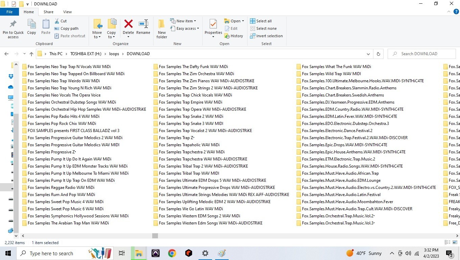Switch to the Home ribbon tab
Viewport: 460px width, 260px height.
click(29, 12)
